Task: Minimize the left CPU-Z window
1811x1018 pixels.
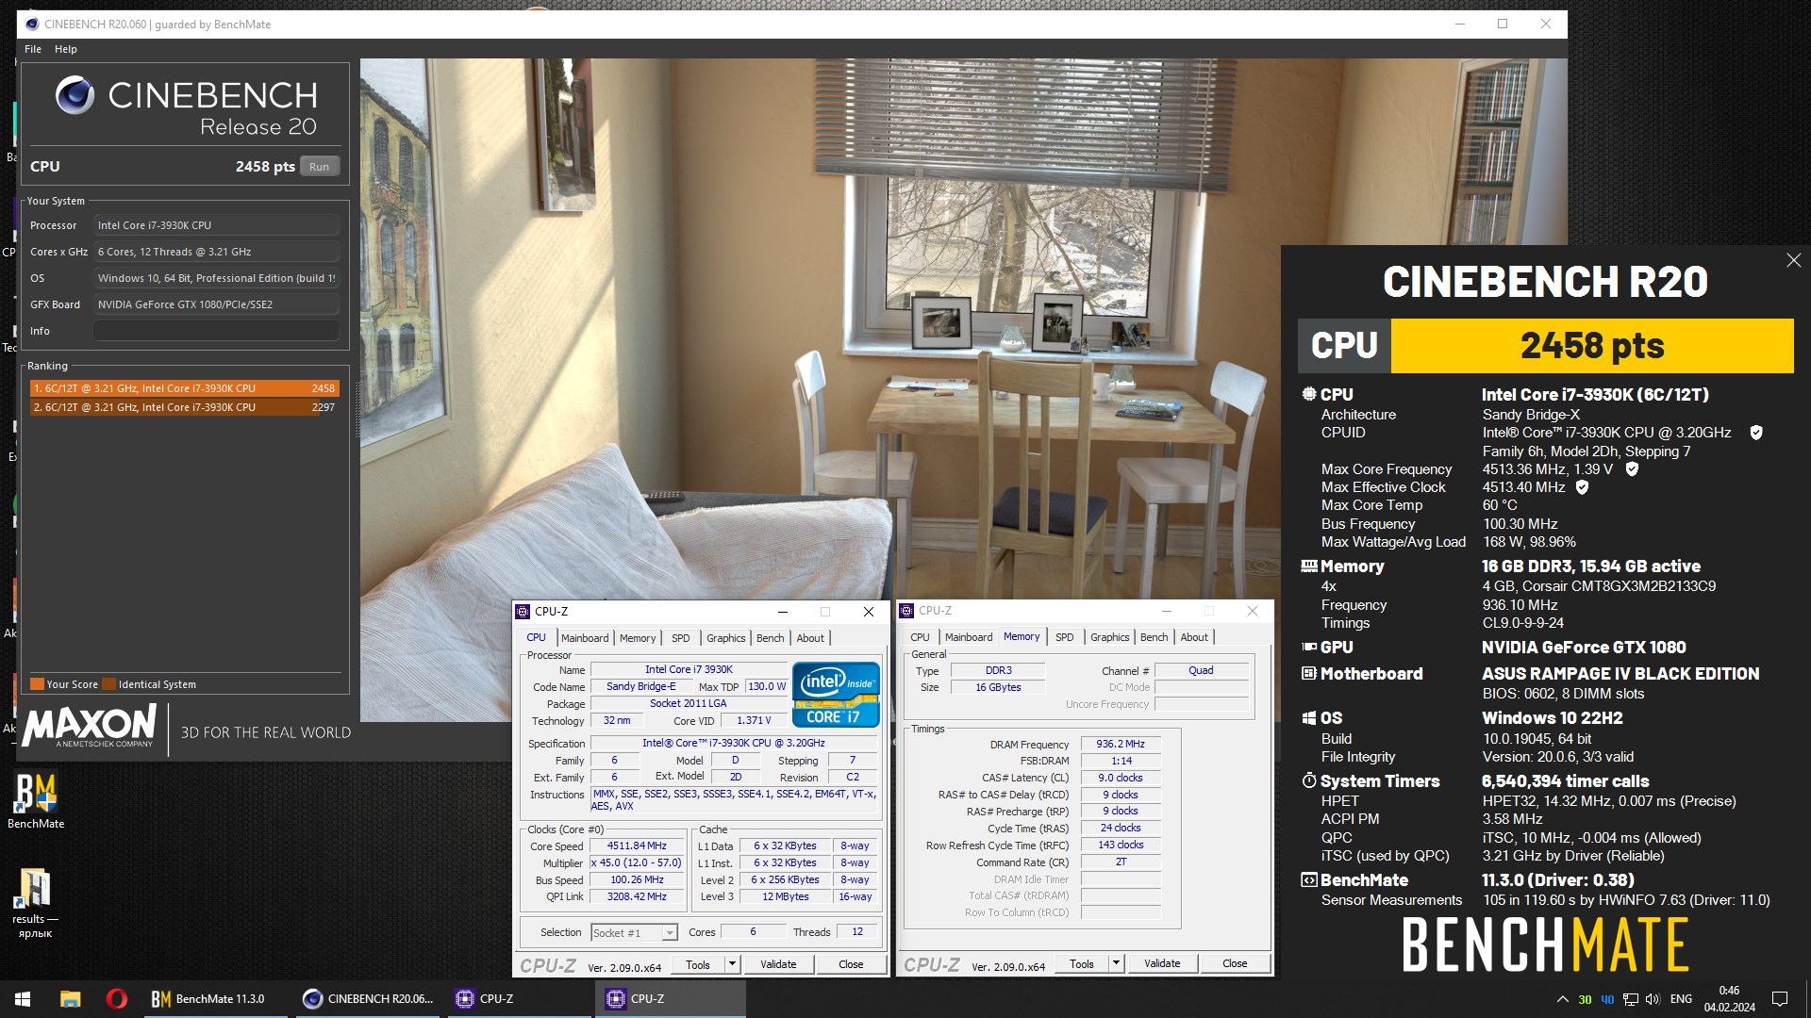Action: coord(782,612)
